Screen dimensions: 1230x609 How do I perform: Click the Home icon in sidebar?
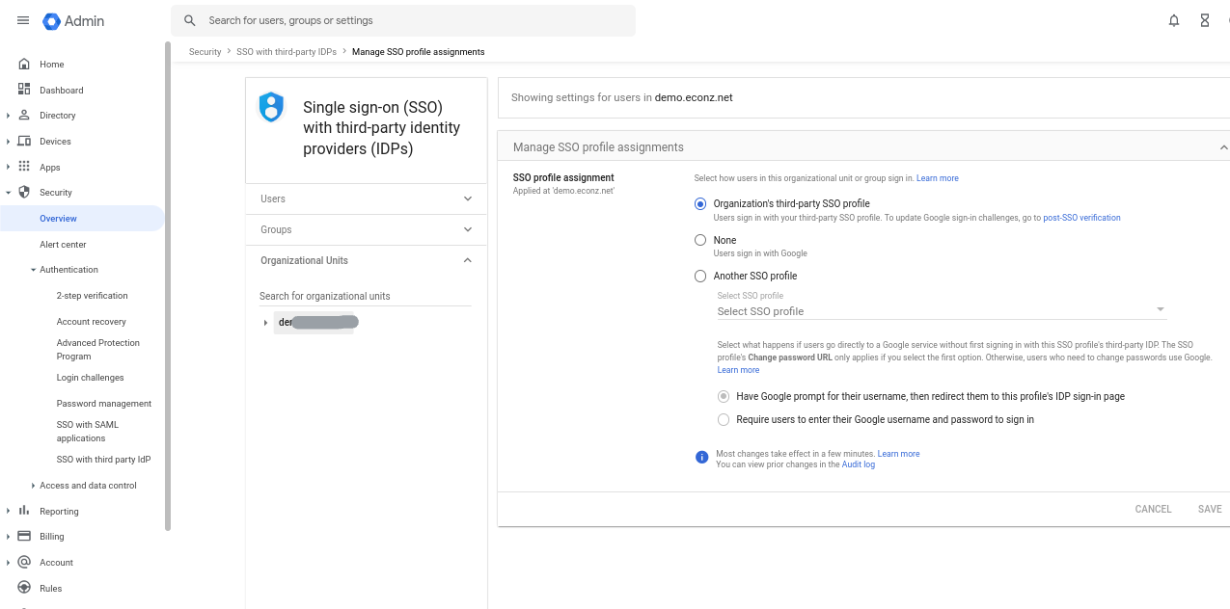click(x=24, y=65)
